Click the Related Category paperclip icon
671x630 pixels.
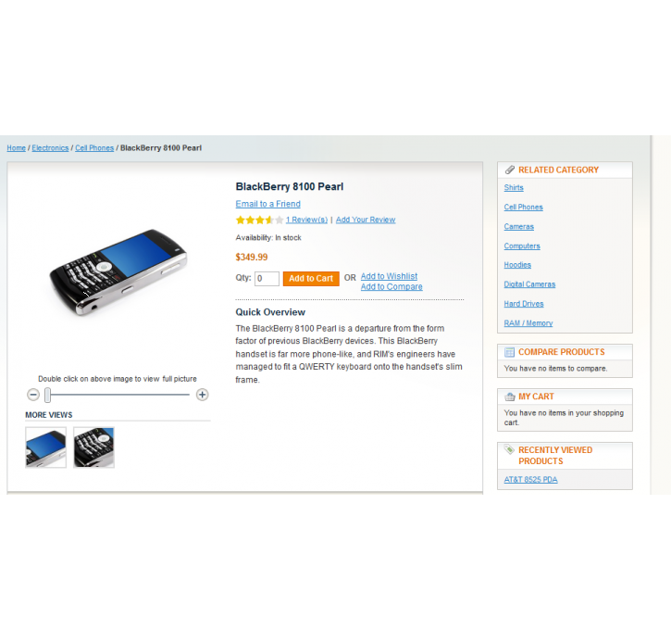pyautogui.click(x=509, y=170)
